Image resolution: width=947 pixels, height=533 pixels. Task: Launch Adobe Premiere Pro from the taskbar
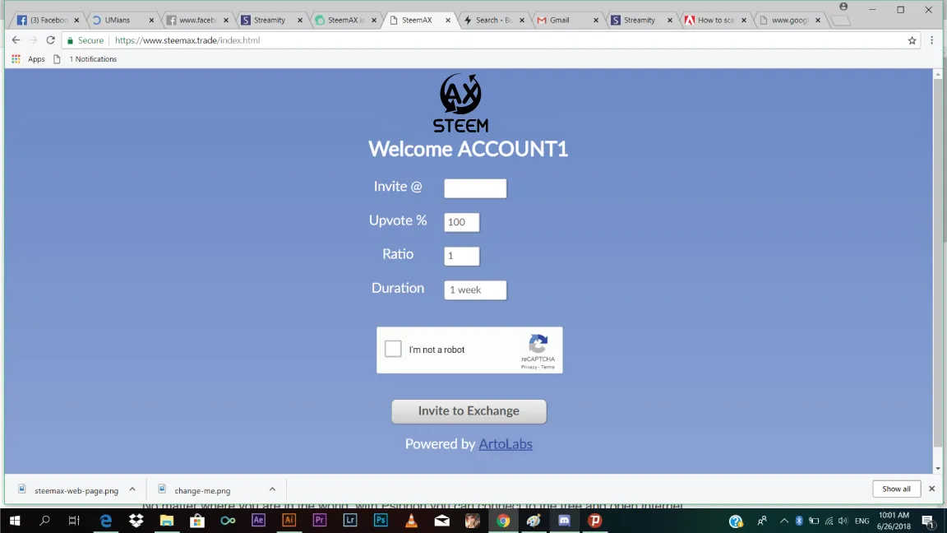point(320,521)
